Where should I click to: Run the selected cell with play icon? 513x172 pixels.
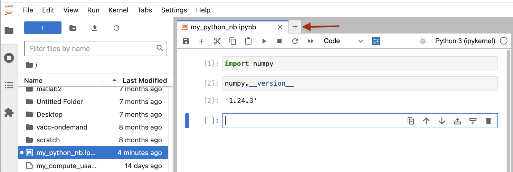coord(264,41)
